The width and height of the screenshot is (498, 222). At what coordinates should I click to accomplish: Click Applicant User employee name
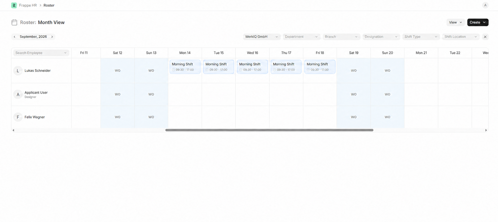point(36,93)
